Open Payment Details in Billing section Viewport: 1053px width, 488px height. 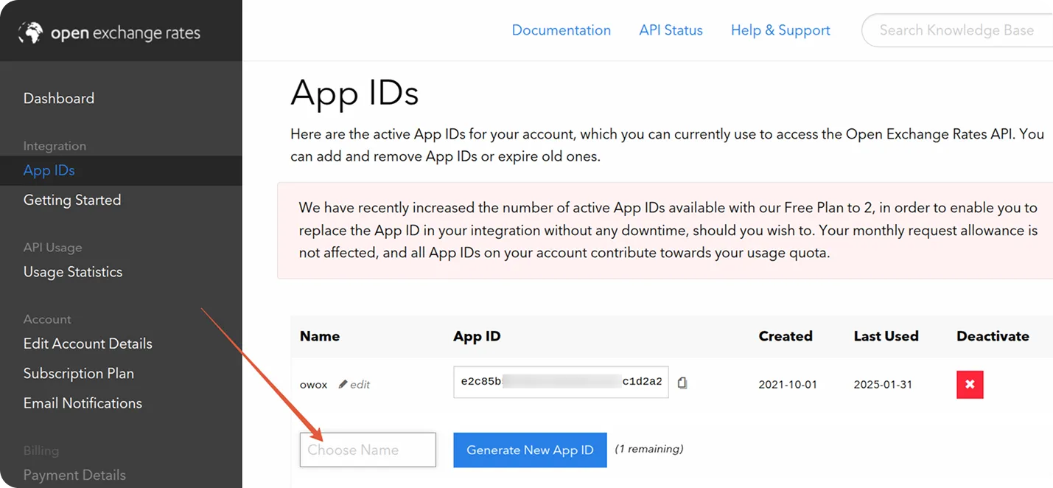[x=74, y=475]
